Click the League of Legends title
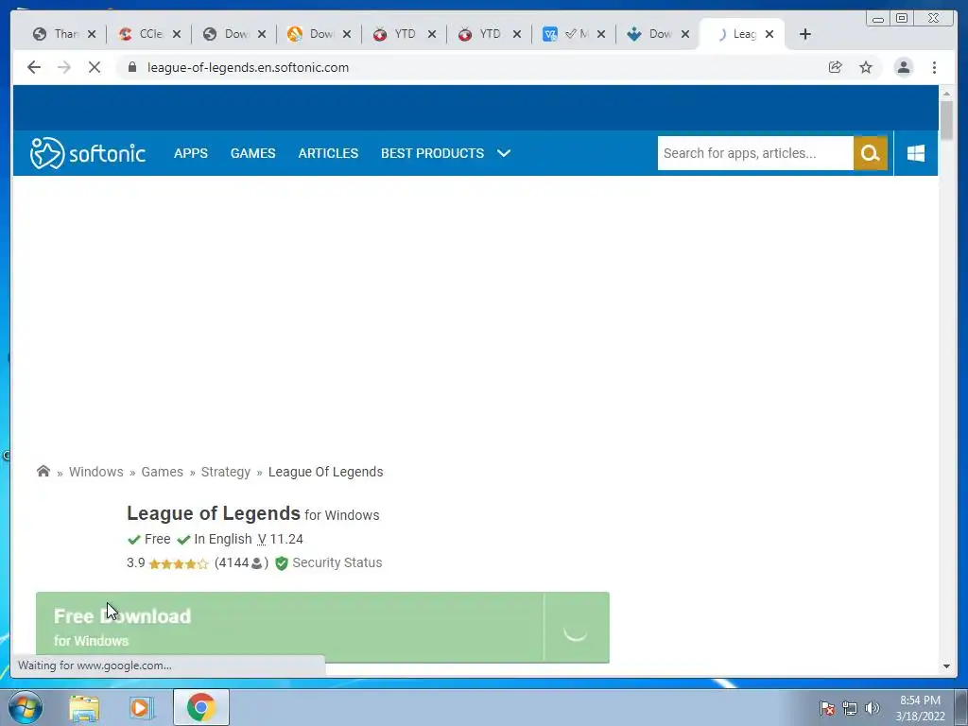 coord(214,513)
